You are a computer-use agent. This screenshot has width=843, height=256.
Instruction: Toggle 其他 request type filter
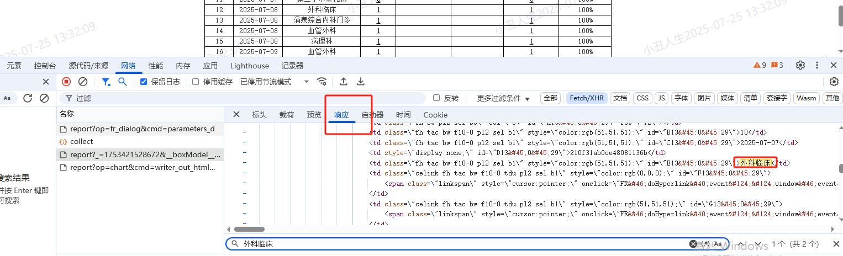pyautogui.click(x=832, y=98)
